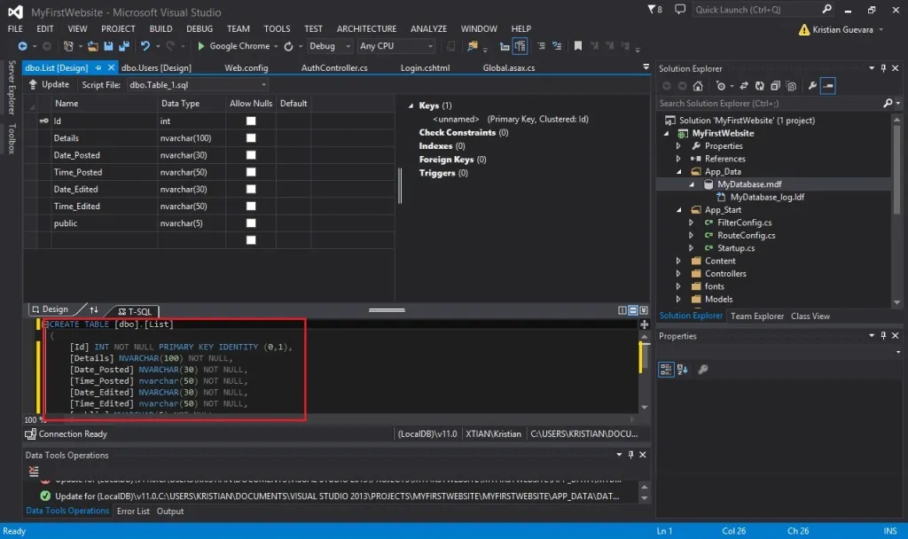Click Refresh icon in Solution Explorer toolbar

click(759, 86)
